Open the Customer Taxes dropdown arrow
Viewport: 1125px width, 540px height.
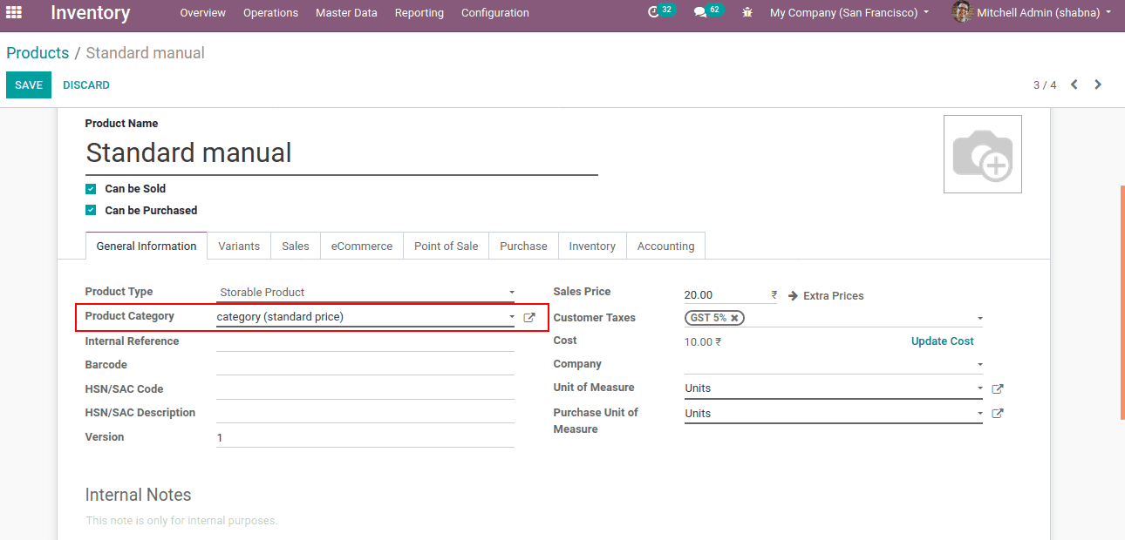979,319
